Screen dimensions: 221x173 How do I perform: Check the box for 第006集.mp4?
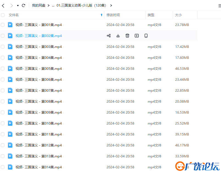coord(3,80)
